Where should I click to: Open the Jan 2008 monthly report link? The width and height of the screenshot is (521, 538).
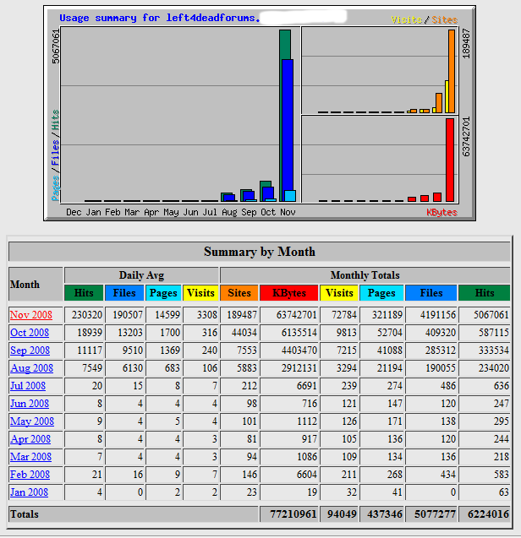(30, 492)
